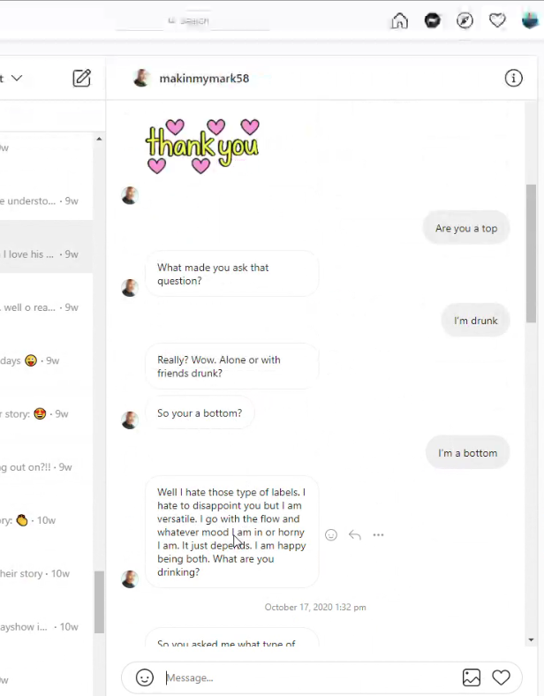Open the Messenger direct inbox icon
This screenshot has height=696, width=544.
pyautogui.click(x=432, y=20)
